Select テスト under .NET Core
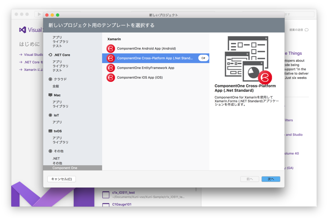Image resolution: width=328 pixels, height=220 pixels. click(57, 71)
